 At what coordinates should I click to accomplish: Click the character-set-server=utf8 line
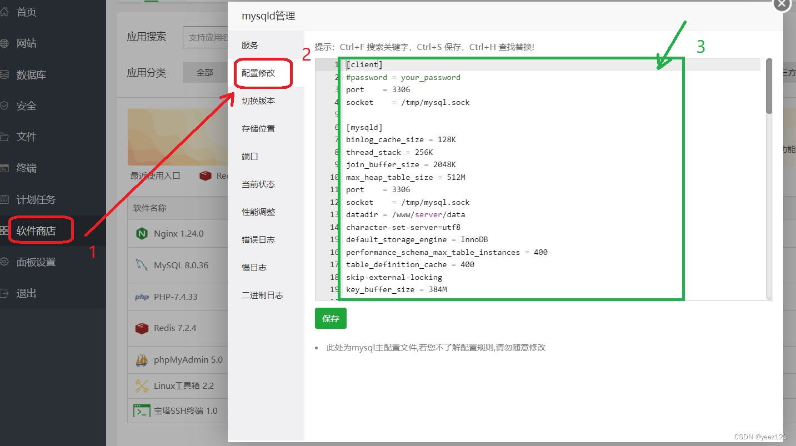click(x=403, y=227)
